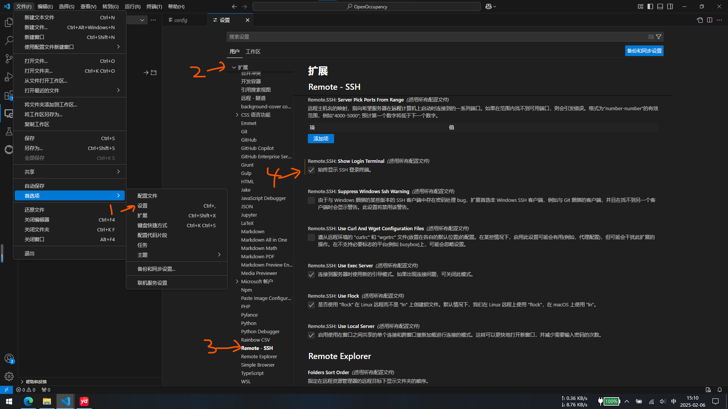This screenshot has height=409, width=728.
Task: Toggle Use Flock checkbox
Action: pyautogui.click(x=311, y=305)
